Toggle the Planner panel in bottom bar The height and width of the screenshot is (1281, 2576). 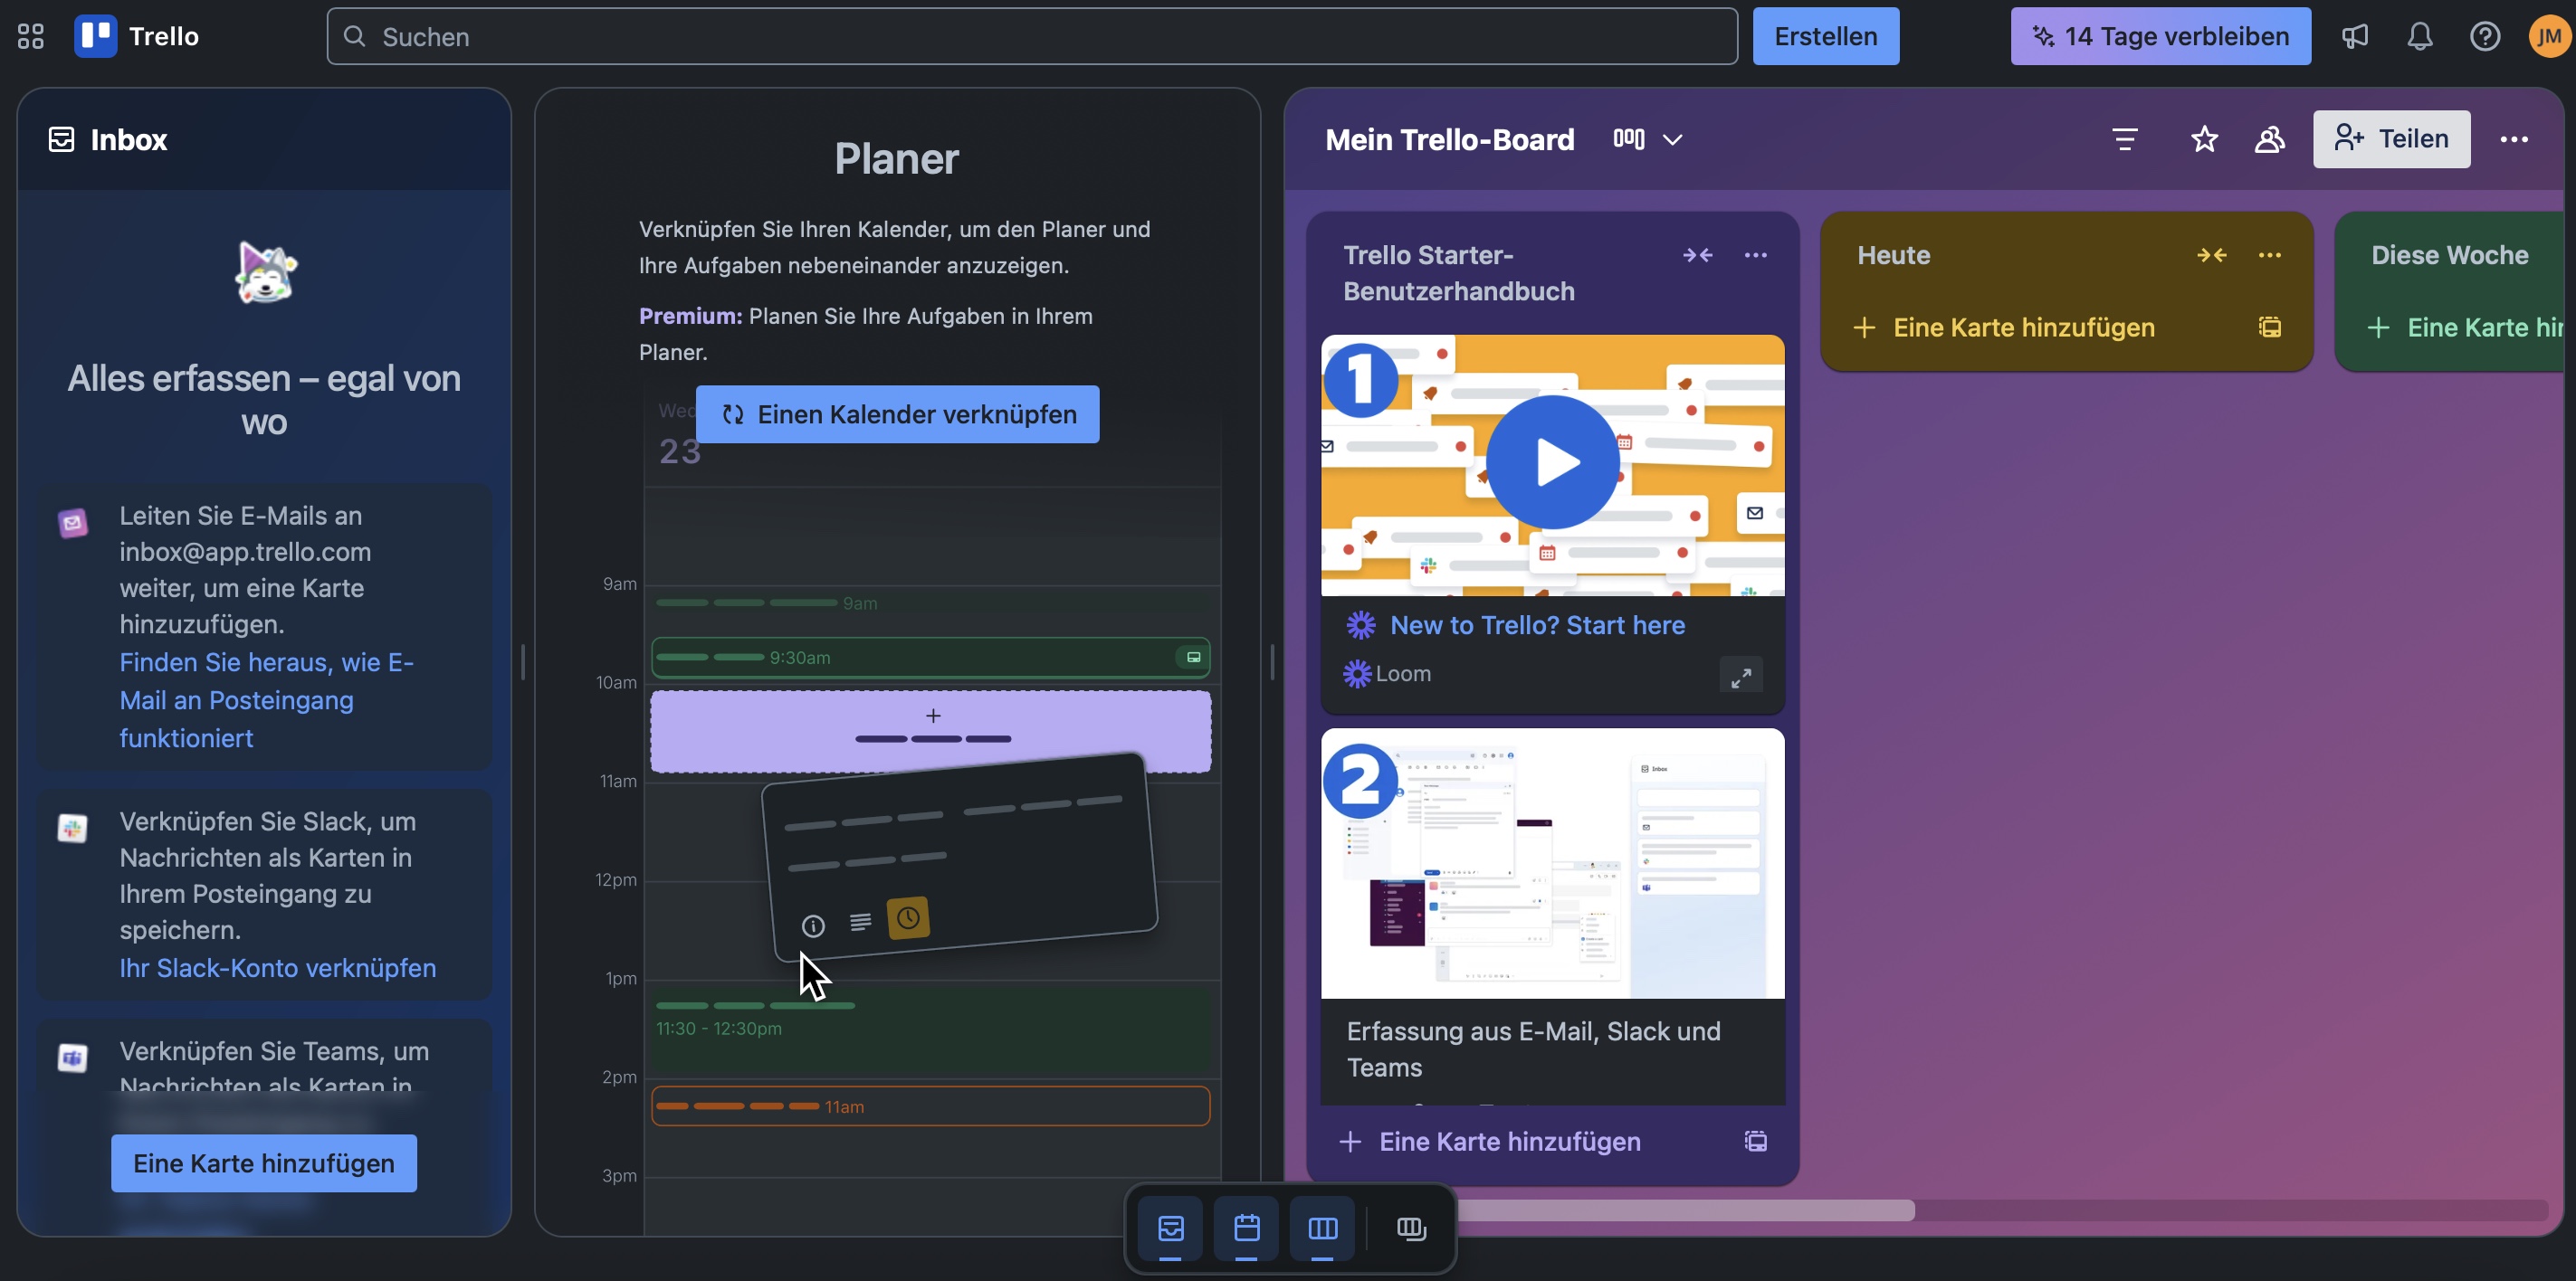[x=1246, y=1228]
